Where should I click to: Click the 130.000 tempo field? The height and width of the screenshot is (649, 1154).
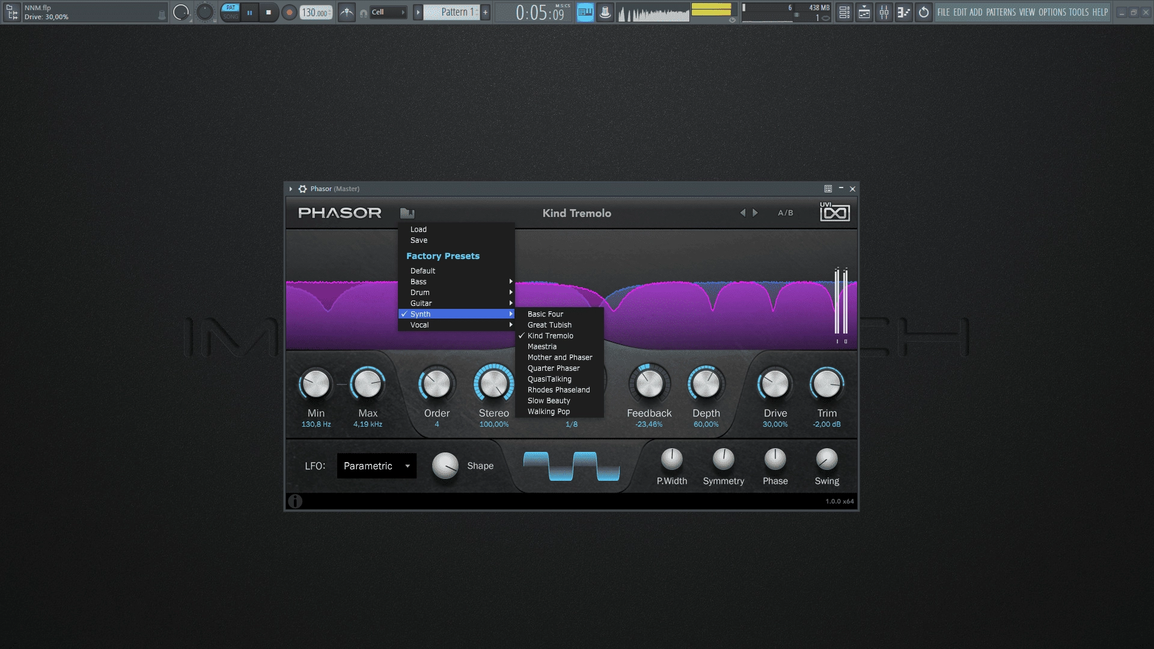click(x=316, y=12)
